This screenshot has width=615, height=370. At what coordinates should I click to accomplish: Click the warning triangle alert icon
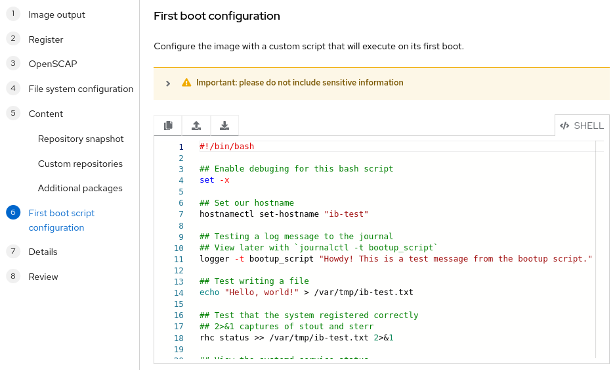tap(186, 83)
